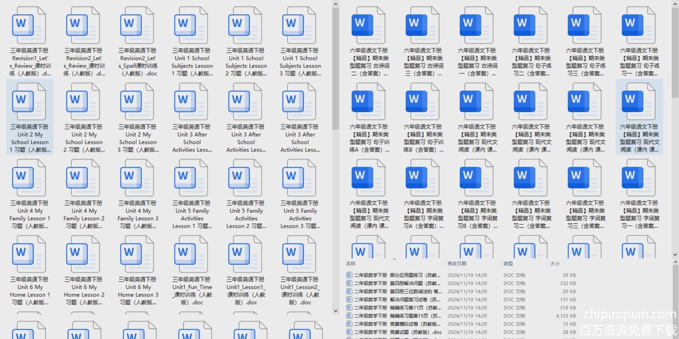Click the right icon pane's scroll-down arrow
Screen dimensions: 679x339
pos(675,255)
